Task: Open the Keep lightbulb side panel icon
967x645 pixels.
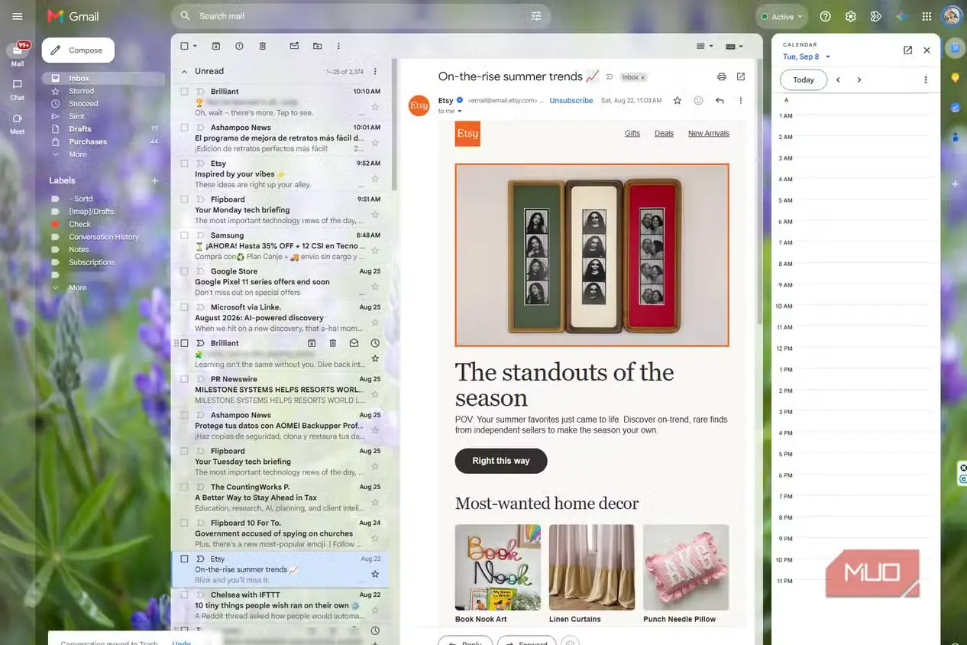Action: tap(955, 78)
